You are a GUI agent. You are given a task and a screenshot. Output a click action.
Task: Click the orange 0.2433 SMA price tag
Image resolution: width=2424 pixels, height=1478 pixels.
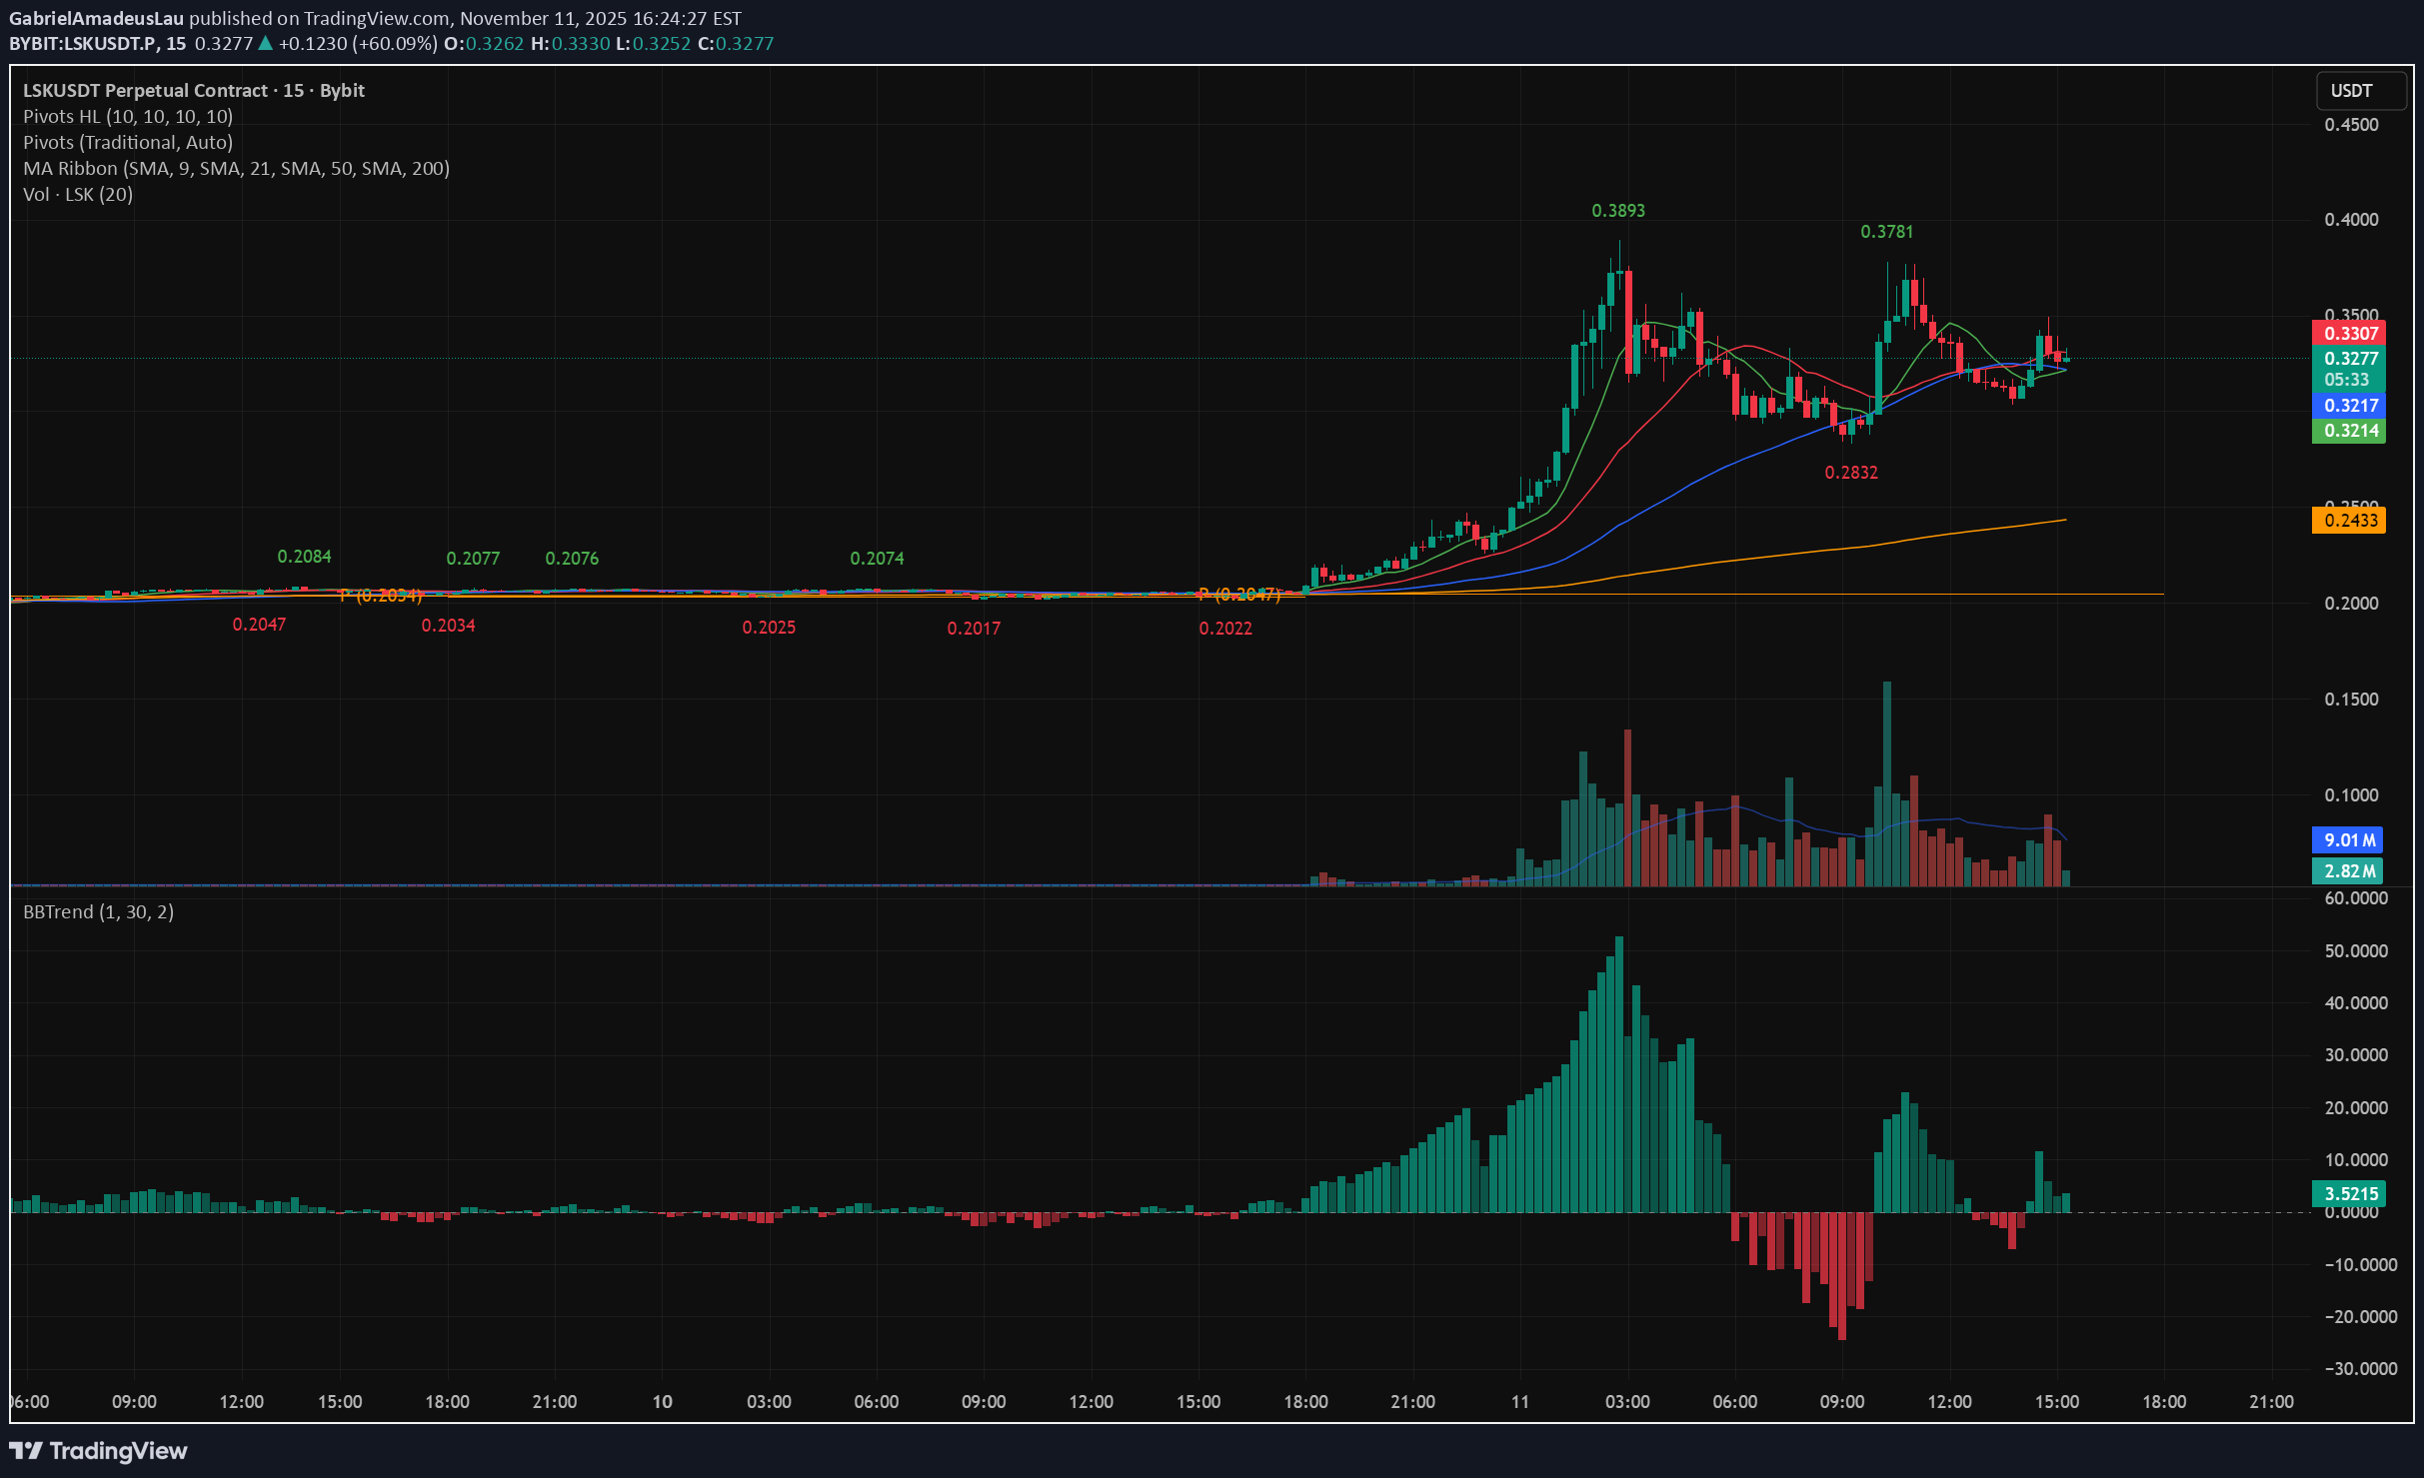(2349, 520)
